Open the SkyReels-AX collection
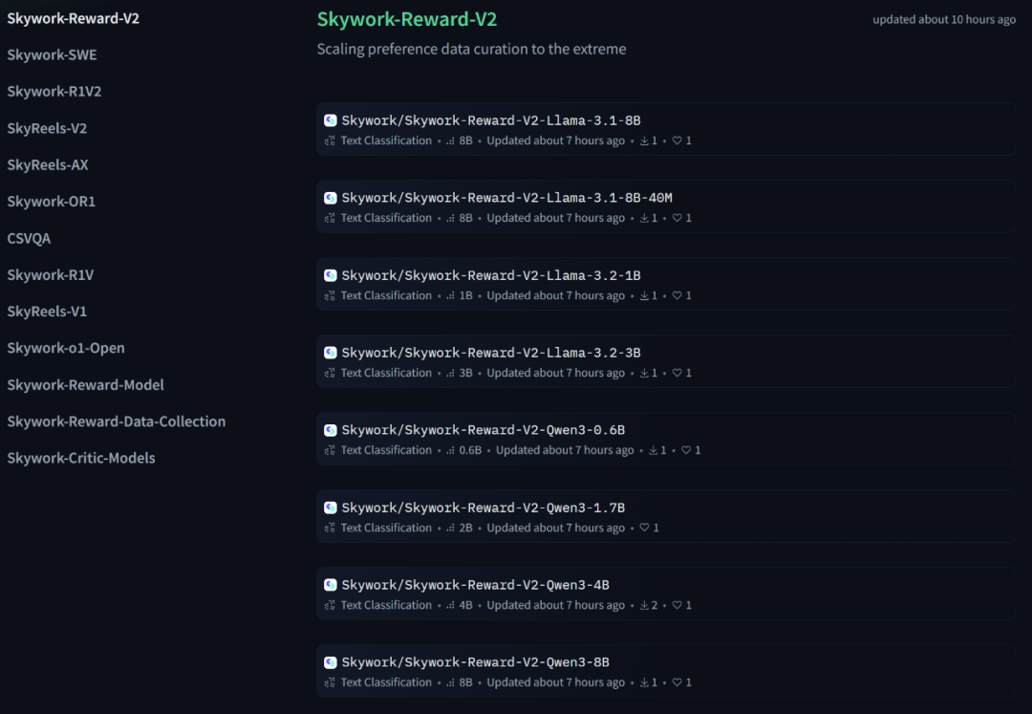The height and width of the screenshot is (714, 1032). [x=48, y=164]
